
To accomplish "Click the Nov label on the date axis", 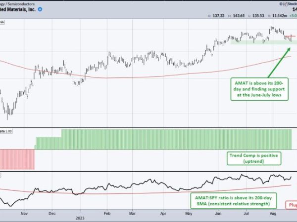I will click(x=24, y=214).
